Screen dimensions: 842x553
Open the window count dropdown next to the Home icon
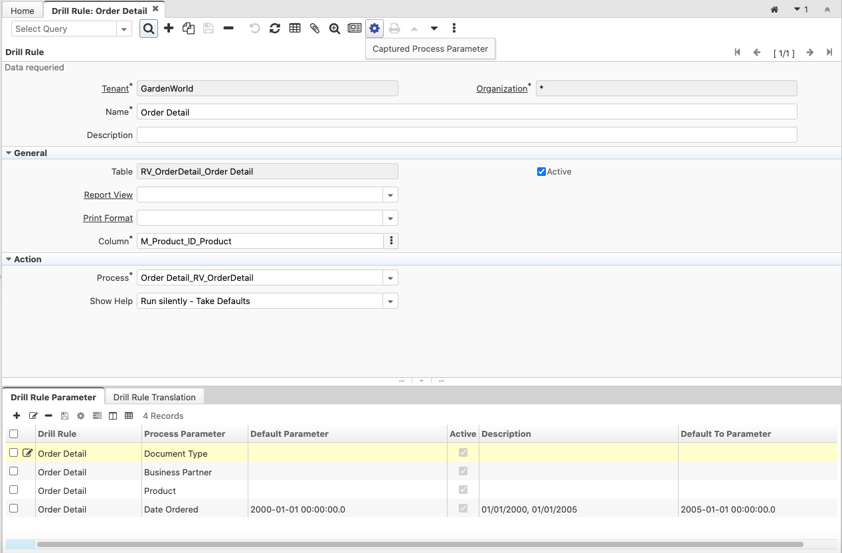[801, 10]
